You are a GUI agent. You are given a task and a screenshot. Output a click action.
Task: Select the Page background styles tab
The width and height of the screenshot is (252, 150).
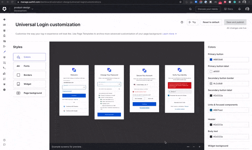29,93
